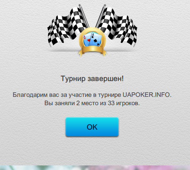The width and height of the screenshot is (190, 170).
Task: Click the "Турнир завершен!" heading
Action: pos(92,79)
